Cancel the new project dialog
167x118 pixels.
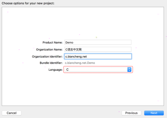tap(11, 113)
